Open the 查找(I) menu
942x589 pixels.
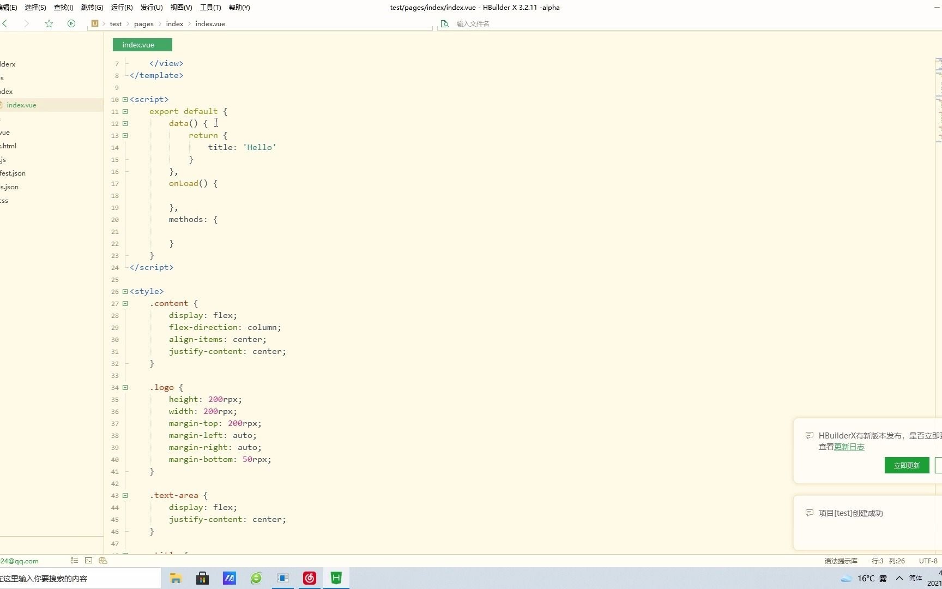point(63,8)
